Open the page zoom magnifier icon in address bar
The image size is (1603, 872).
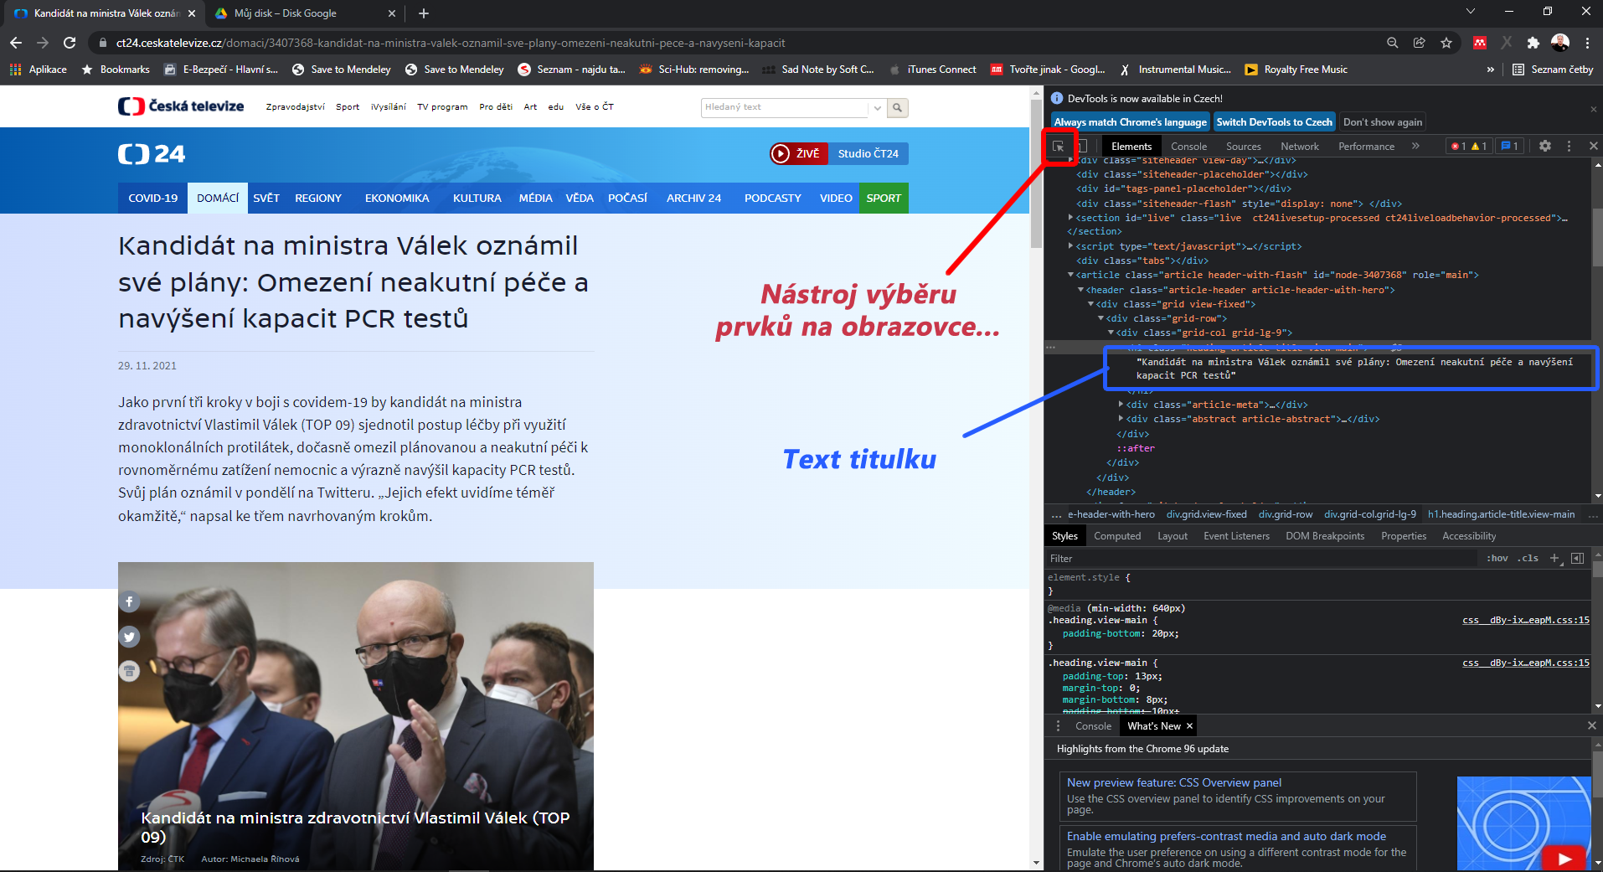(x=1392, y=43)
